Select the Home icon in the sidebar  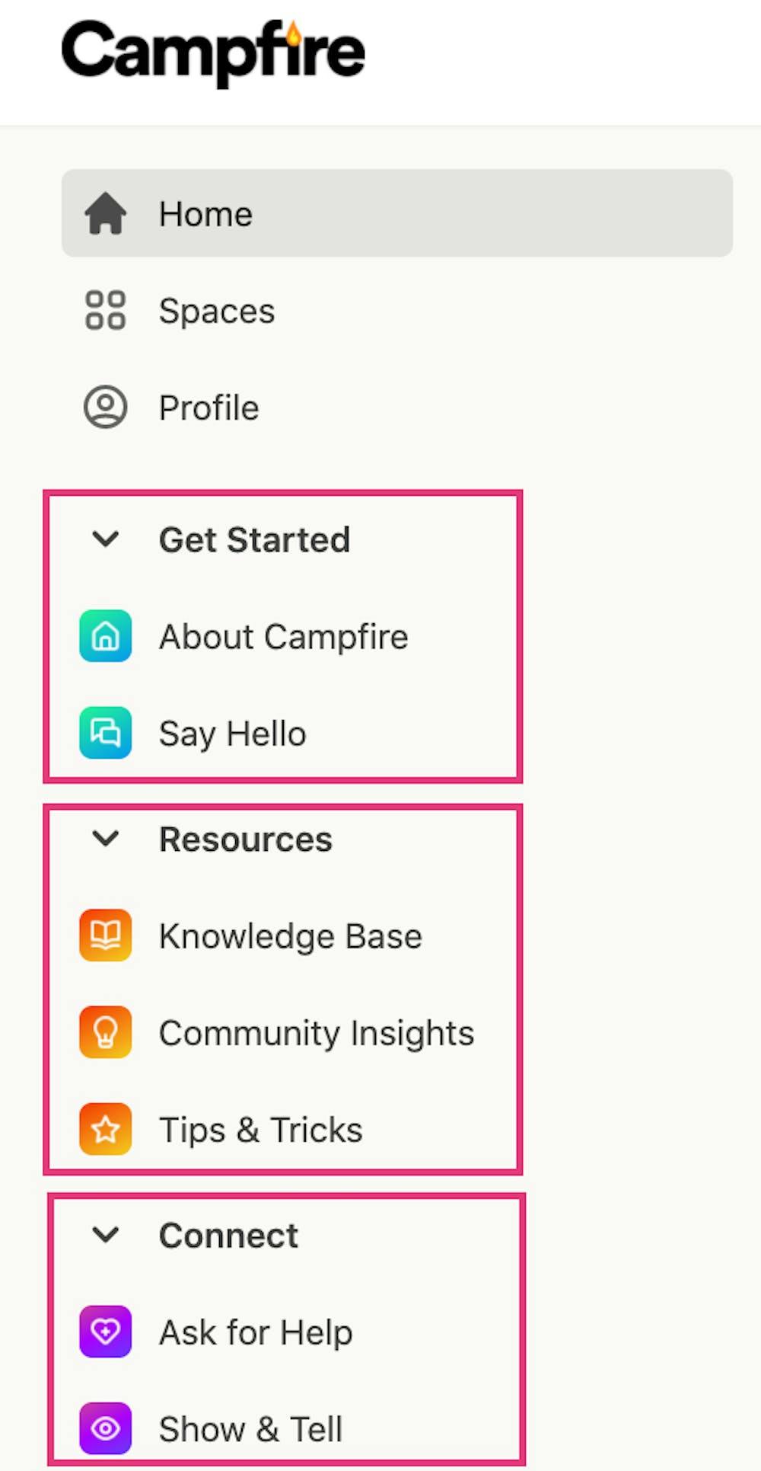(x=106, y=214)
